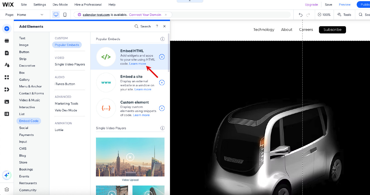Viewport: 370px width, 195px height.
Task: Click the Add Elements plus icon in sidebar
Action: coord(7,29)
